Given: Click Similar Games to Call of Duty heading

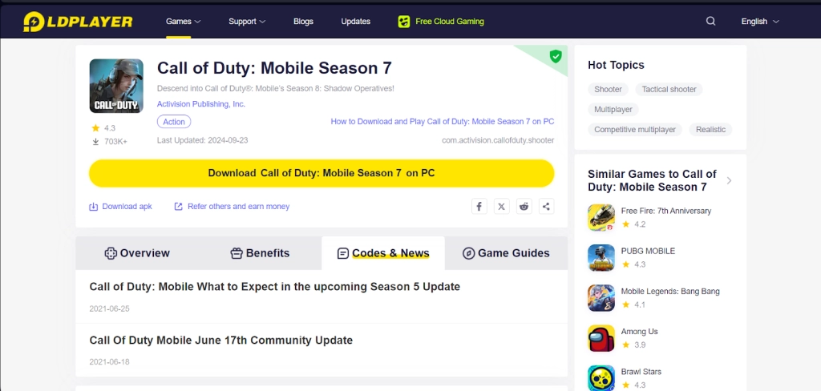Looking at the screenshot, I should 653,180.
